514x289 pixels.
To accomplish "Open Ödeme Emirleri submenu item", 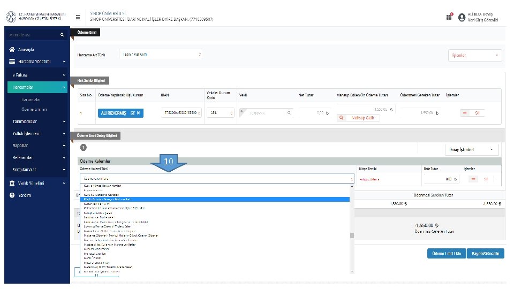I will tap(34, 109).
